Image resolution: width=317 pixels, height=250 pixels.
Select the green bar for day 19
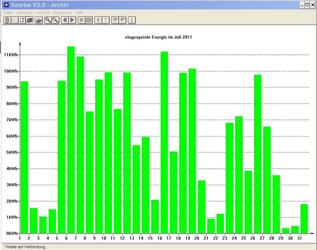pyautogui.click(x=192, y=151)
